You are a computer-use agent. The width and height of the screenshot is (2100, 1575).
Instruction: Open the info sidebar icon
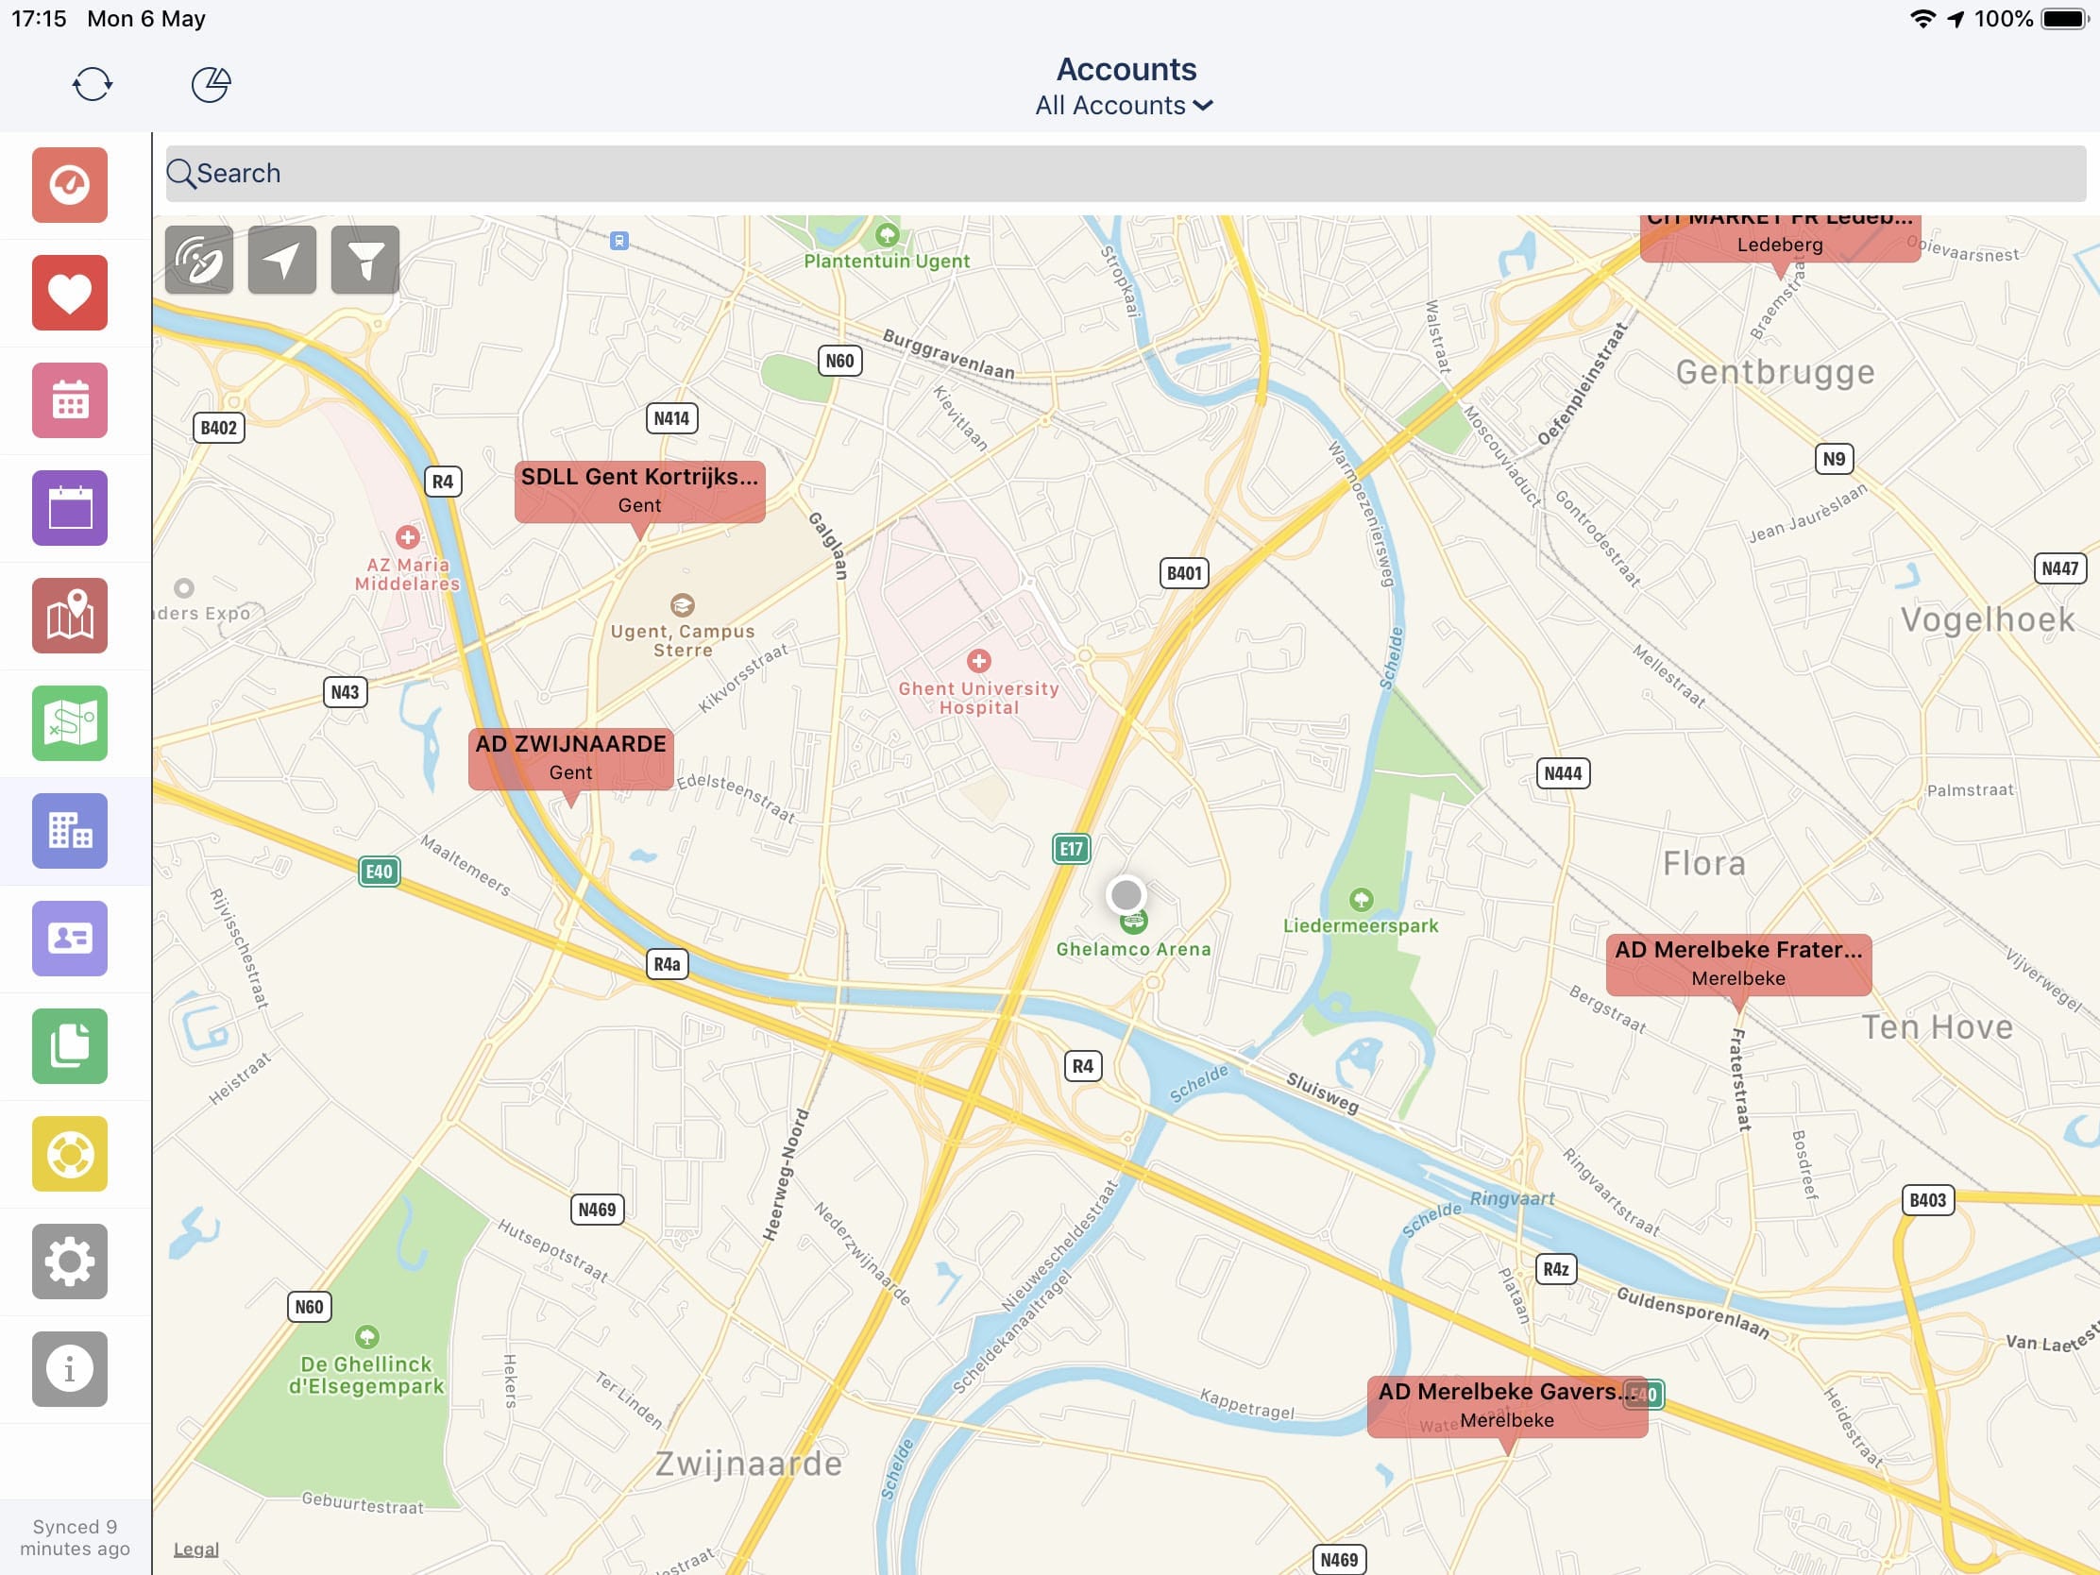[69, 1369]
